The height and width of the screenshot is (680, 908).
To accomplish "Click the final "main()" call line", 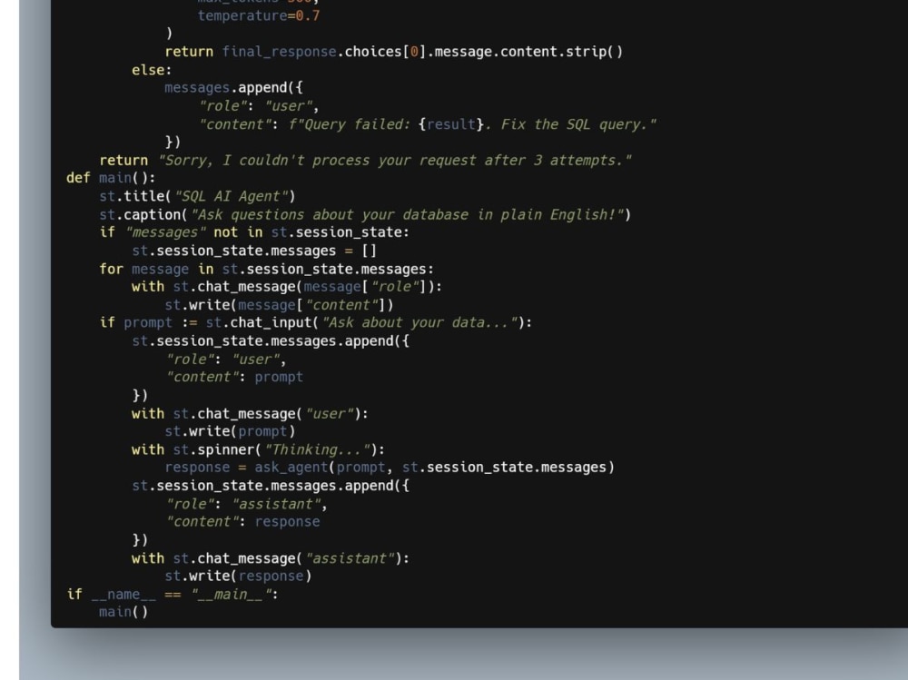I will click(x=123, y=612).
